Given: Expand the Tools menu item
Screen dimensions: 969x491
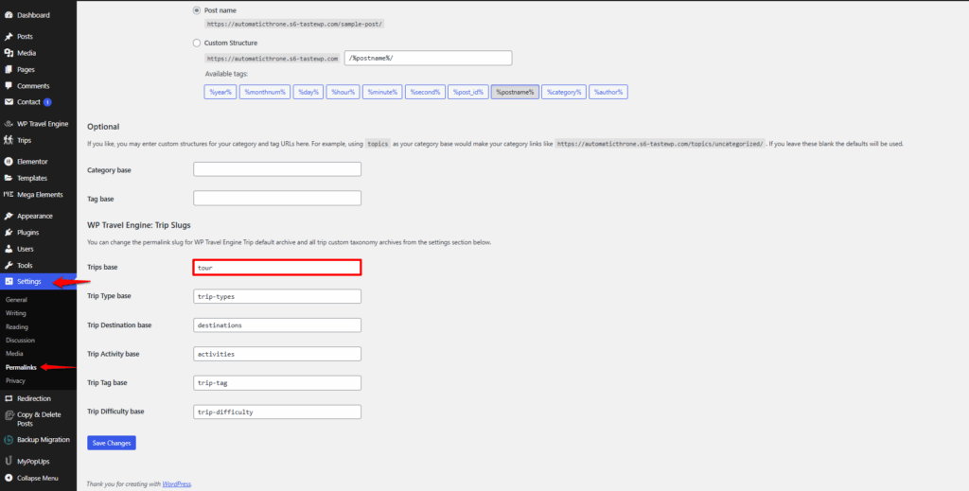Looking at the screenshot, I should pos(25,265).
